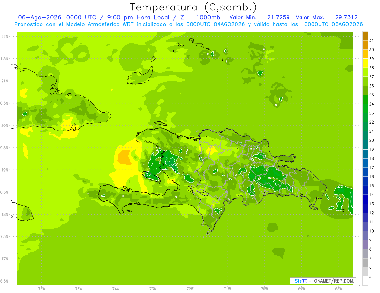Click the "0000UTC_04AGO2026" initialization timestamp

[x=216, y=24]
